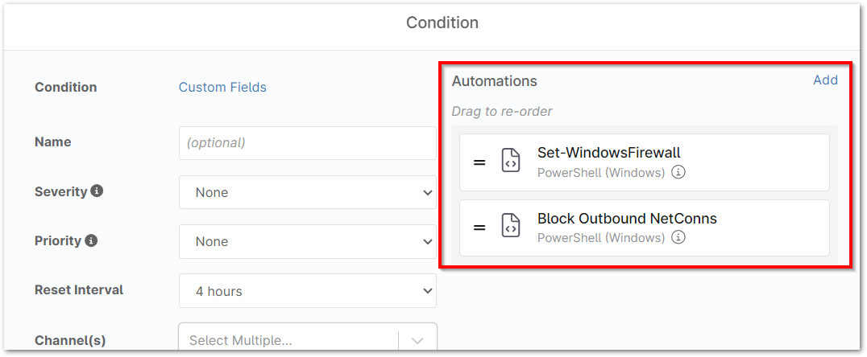
Task: Open the Channel(s) multi-select chevron
Action: pos(417,340)
